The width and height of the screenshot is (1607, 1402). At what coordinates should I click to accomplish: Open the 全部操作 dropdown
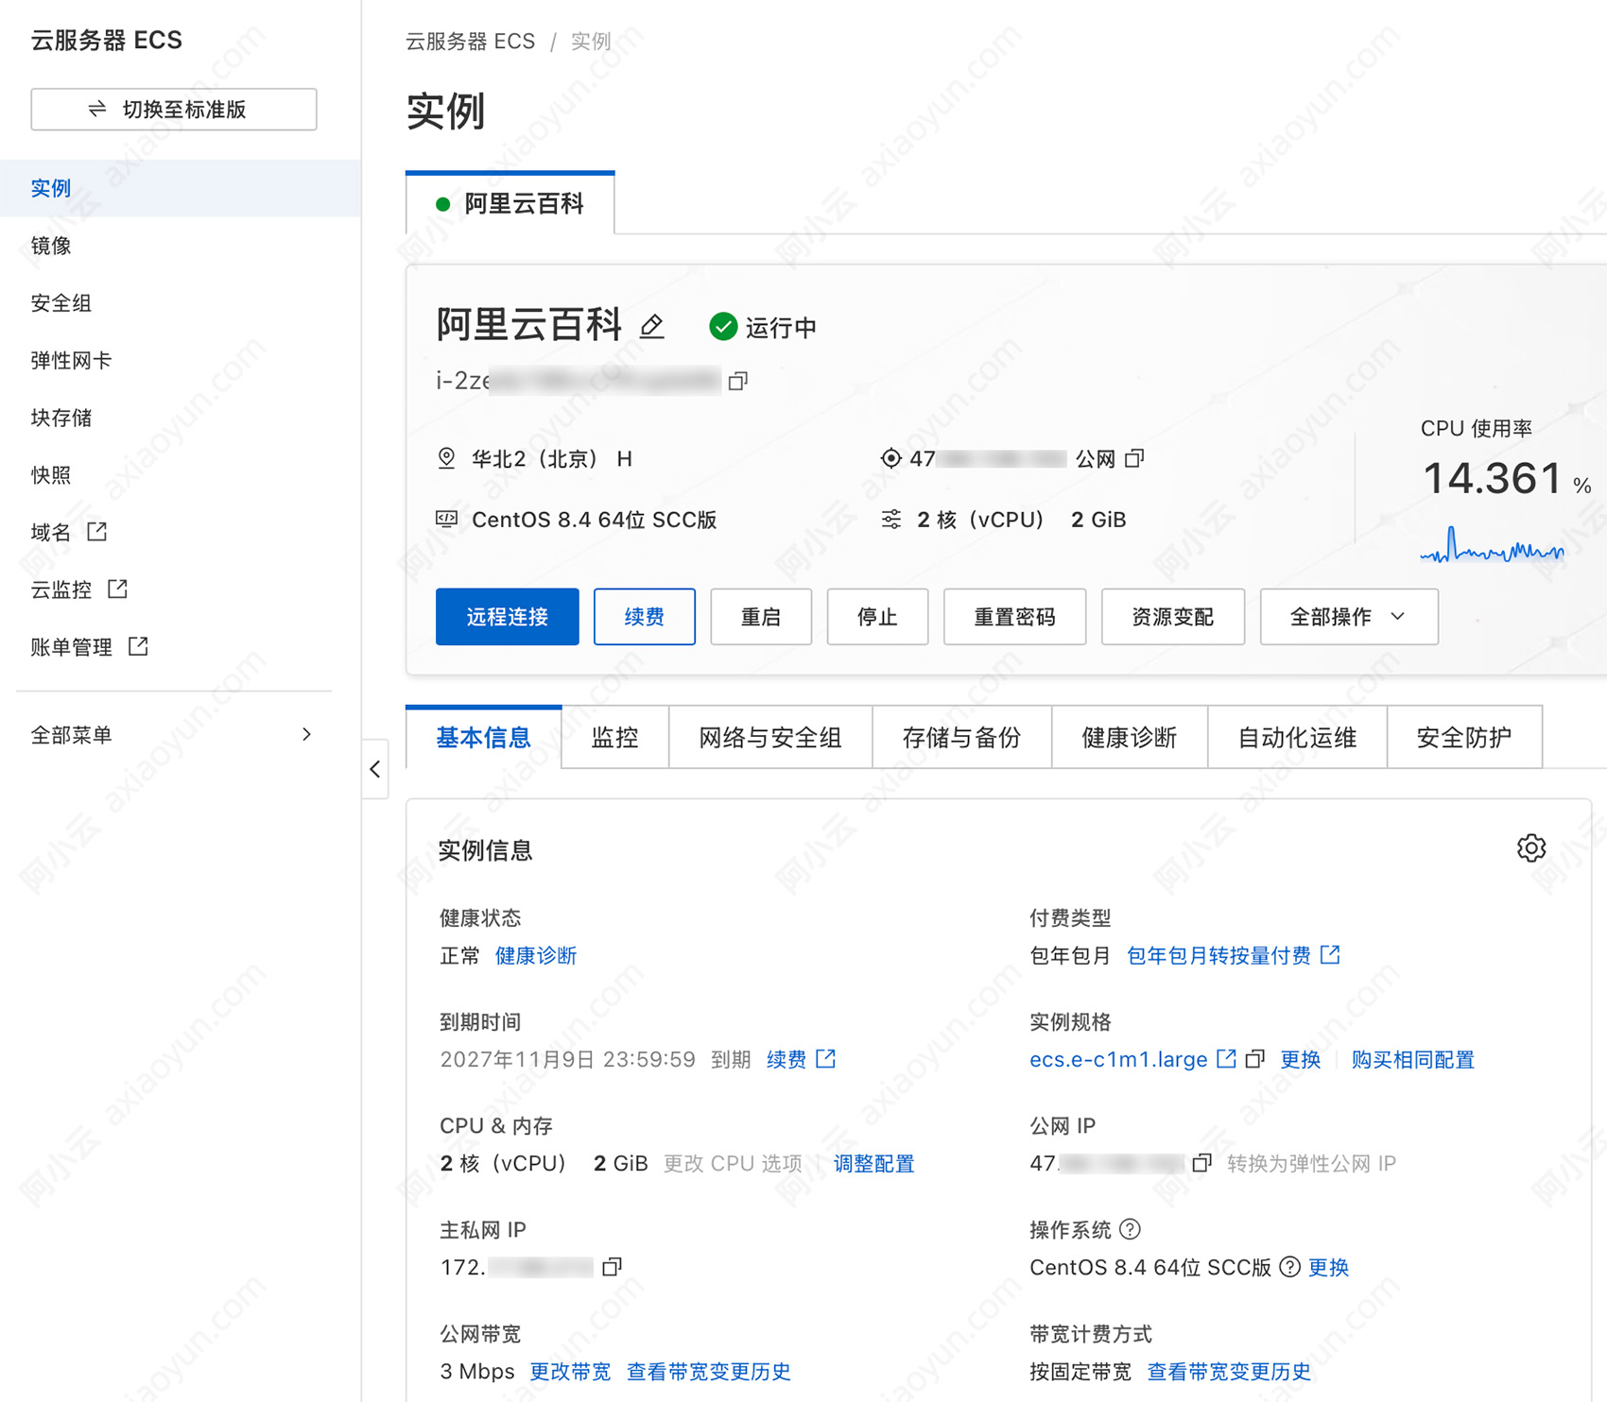[x=1349, y=617]
